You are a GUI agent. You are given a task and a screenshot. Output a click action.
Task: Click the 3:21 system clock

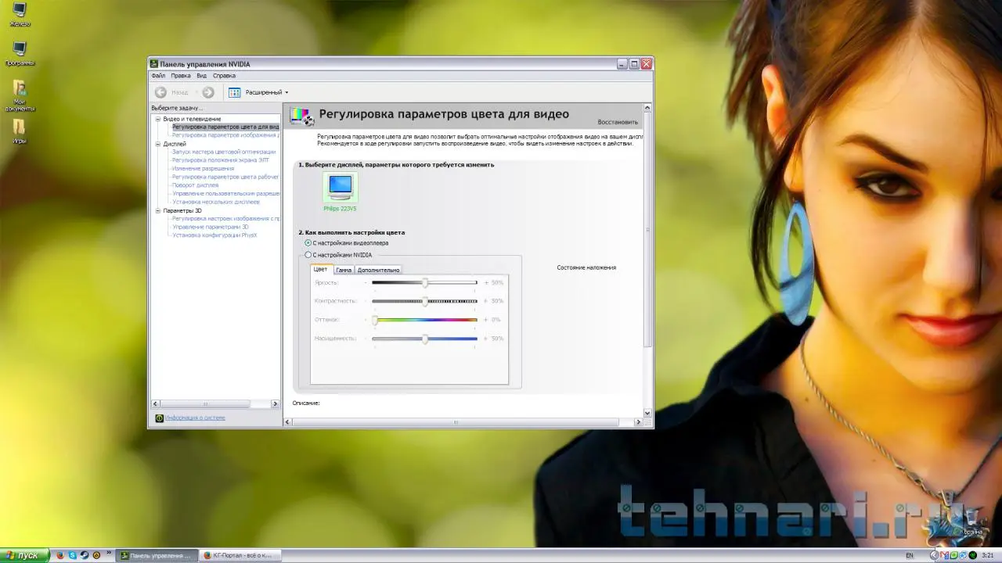tap(987, 555)
